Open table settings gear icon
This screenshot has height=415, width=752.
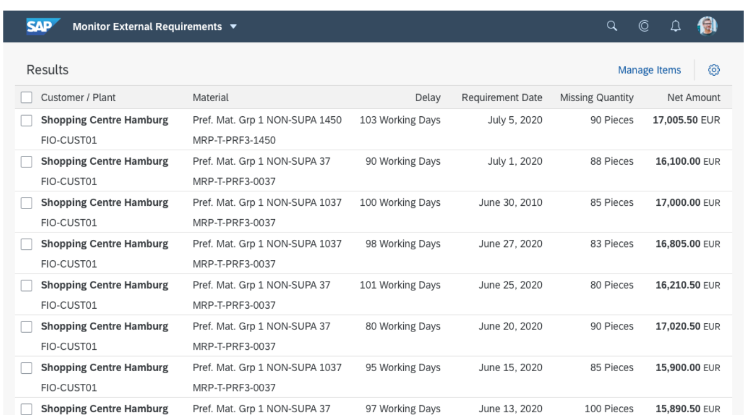pos(715,70)
